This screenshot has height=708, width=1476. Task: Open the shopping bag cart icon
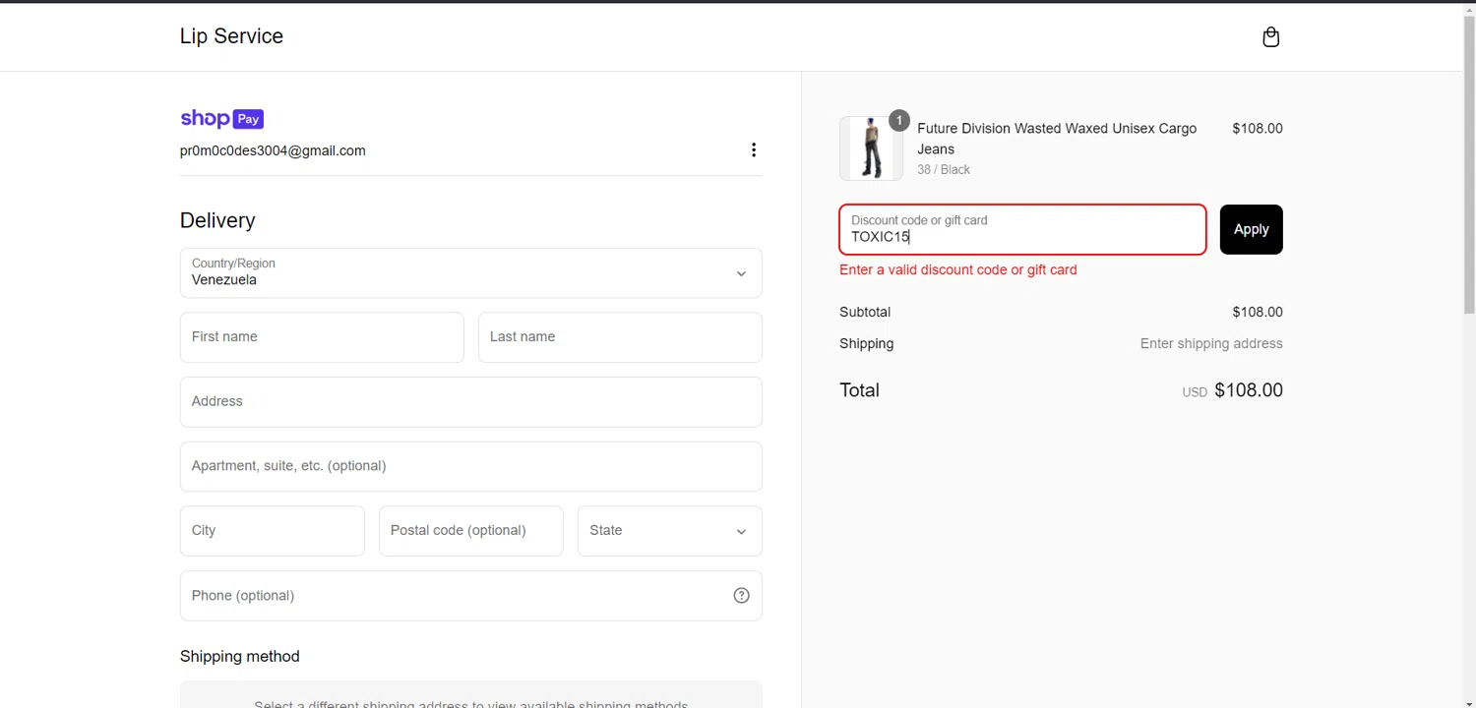[x=1270, y=36]
